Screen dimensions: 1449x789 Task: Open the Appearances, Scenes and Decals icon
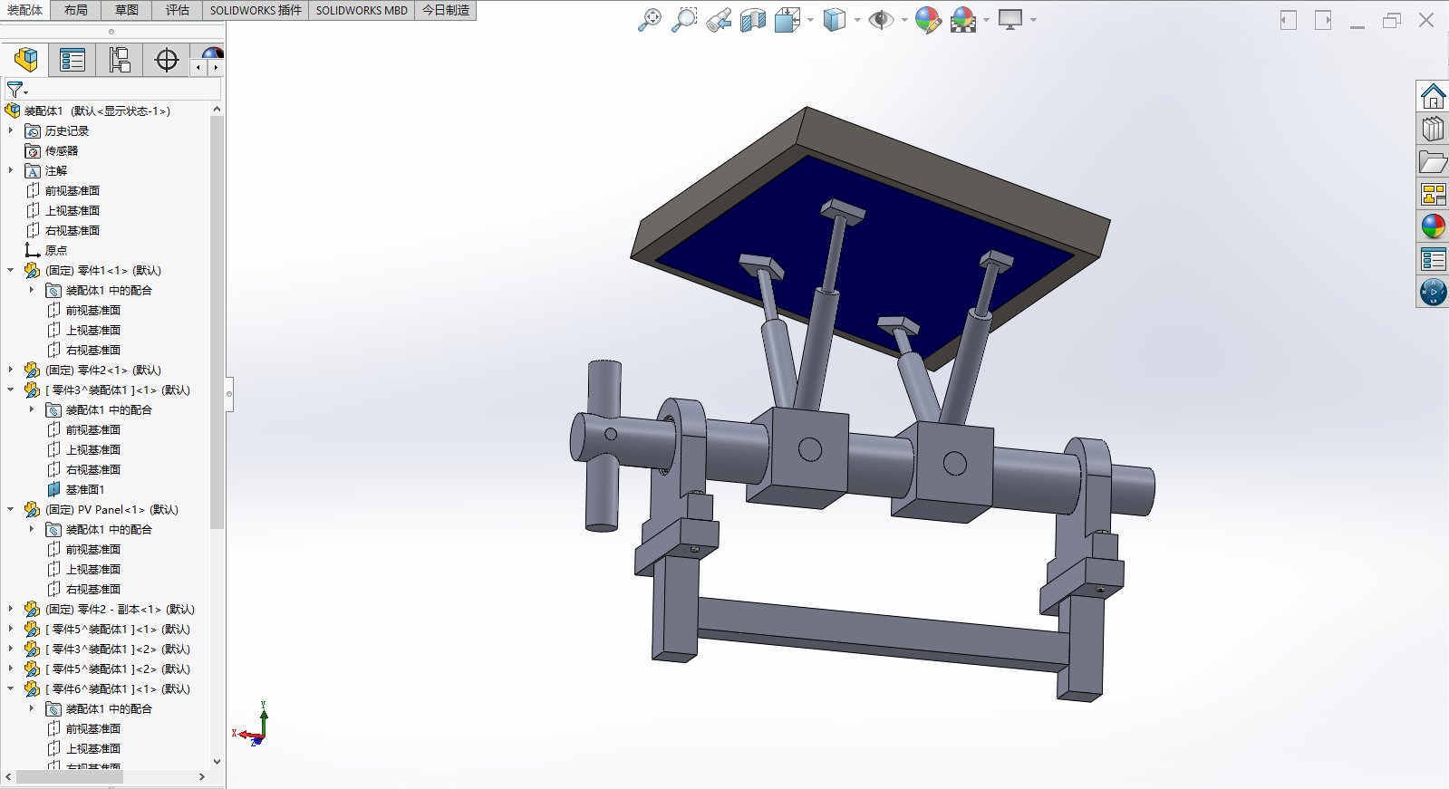pos(1433,226)
